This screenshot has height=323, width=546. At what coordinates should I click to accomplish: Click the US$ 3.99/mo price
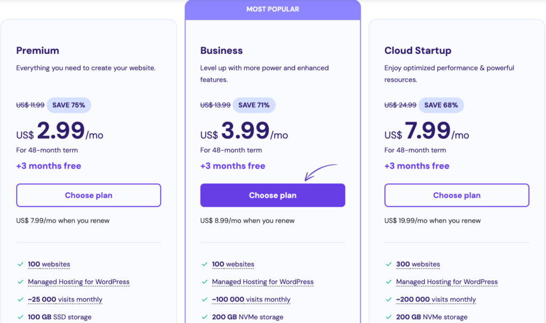point(244,131)
